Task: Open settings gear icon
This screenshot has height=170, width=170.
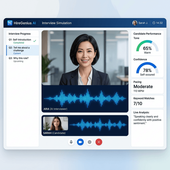Action: [90, 142]
